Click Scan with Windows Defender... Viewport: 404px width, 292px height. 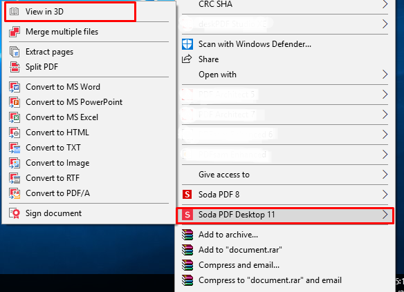pos(285,44)
